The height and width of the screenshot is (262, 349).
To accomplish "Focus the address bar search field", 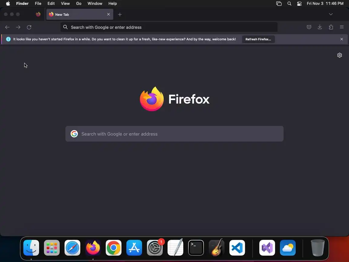I will (169, 27).
